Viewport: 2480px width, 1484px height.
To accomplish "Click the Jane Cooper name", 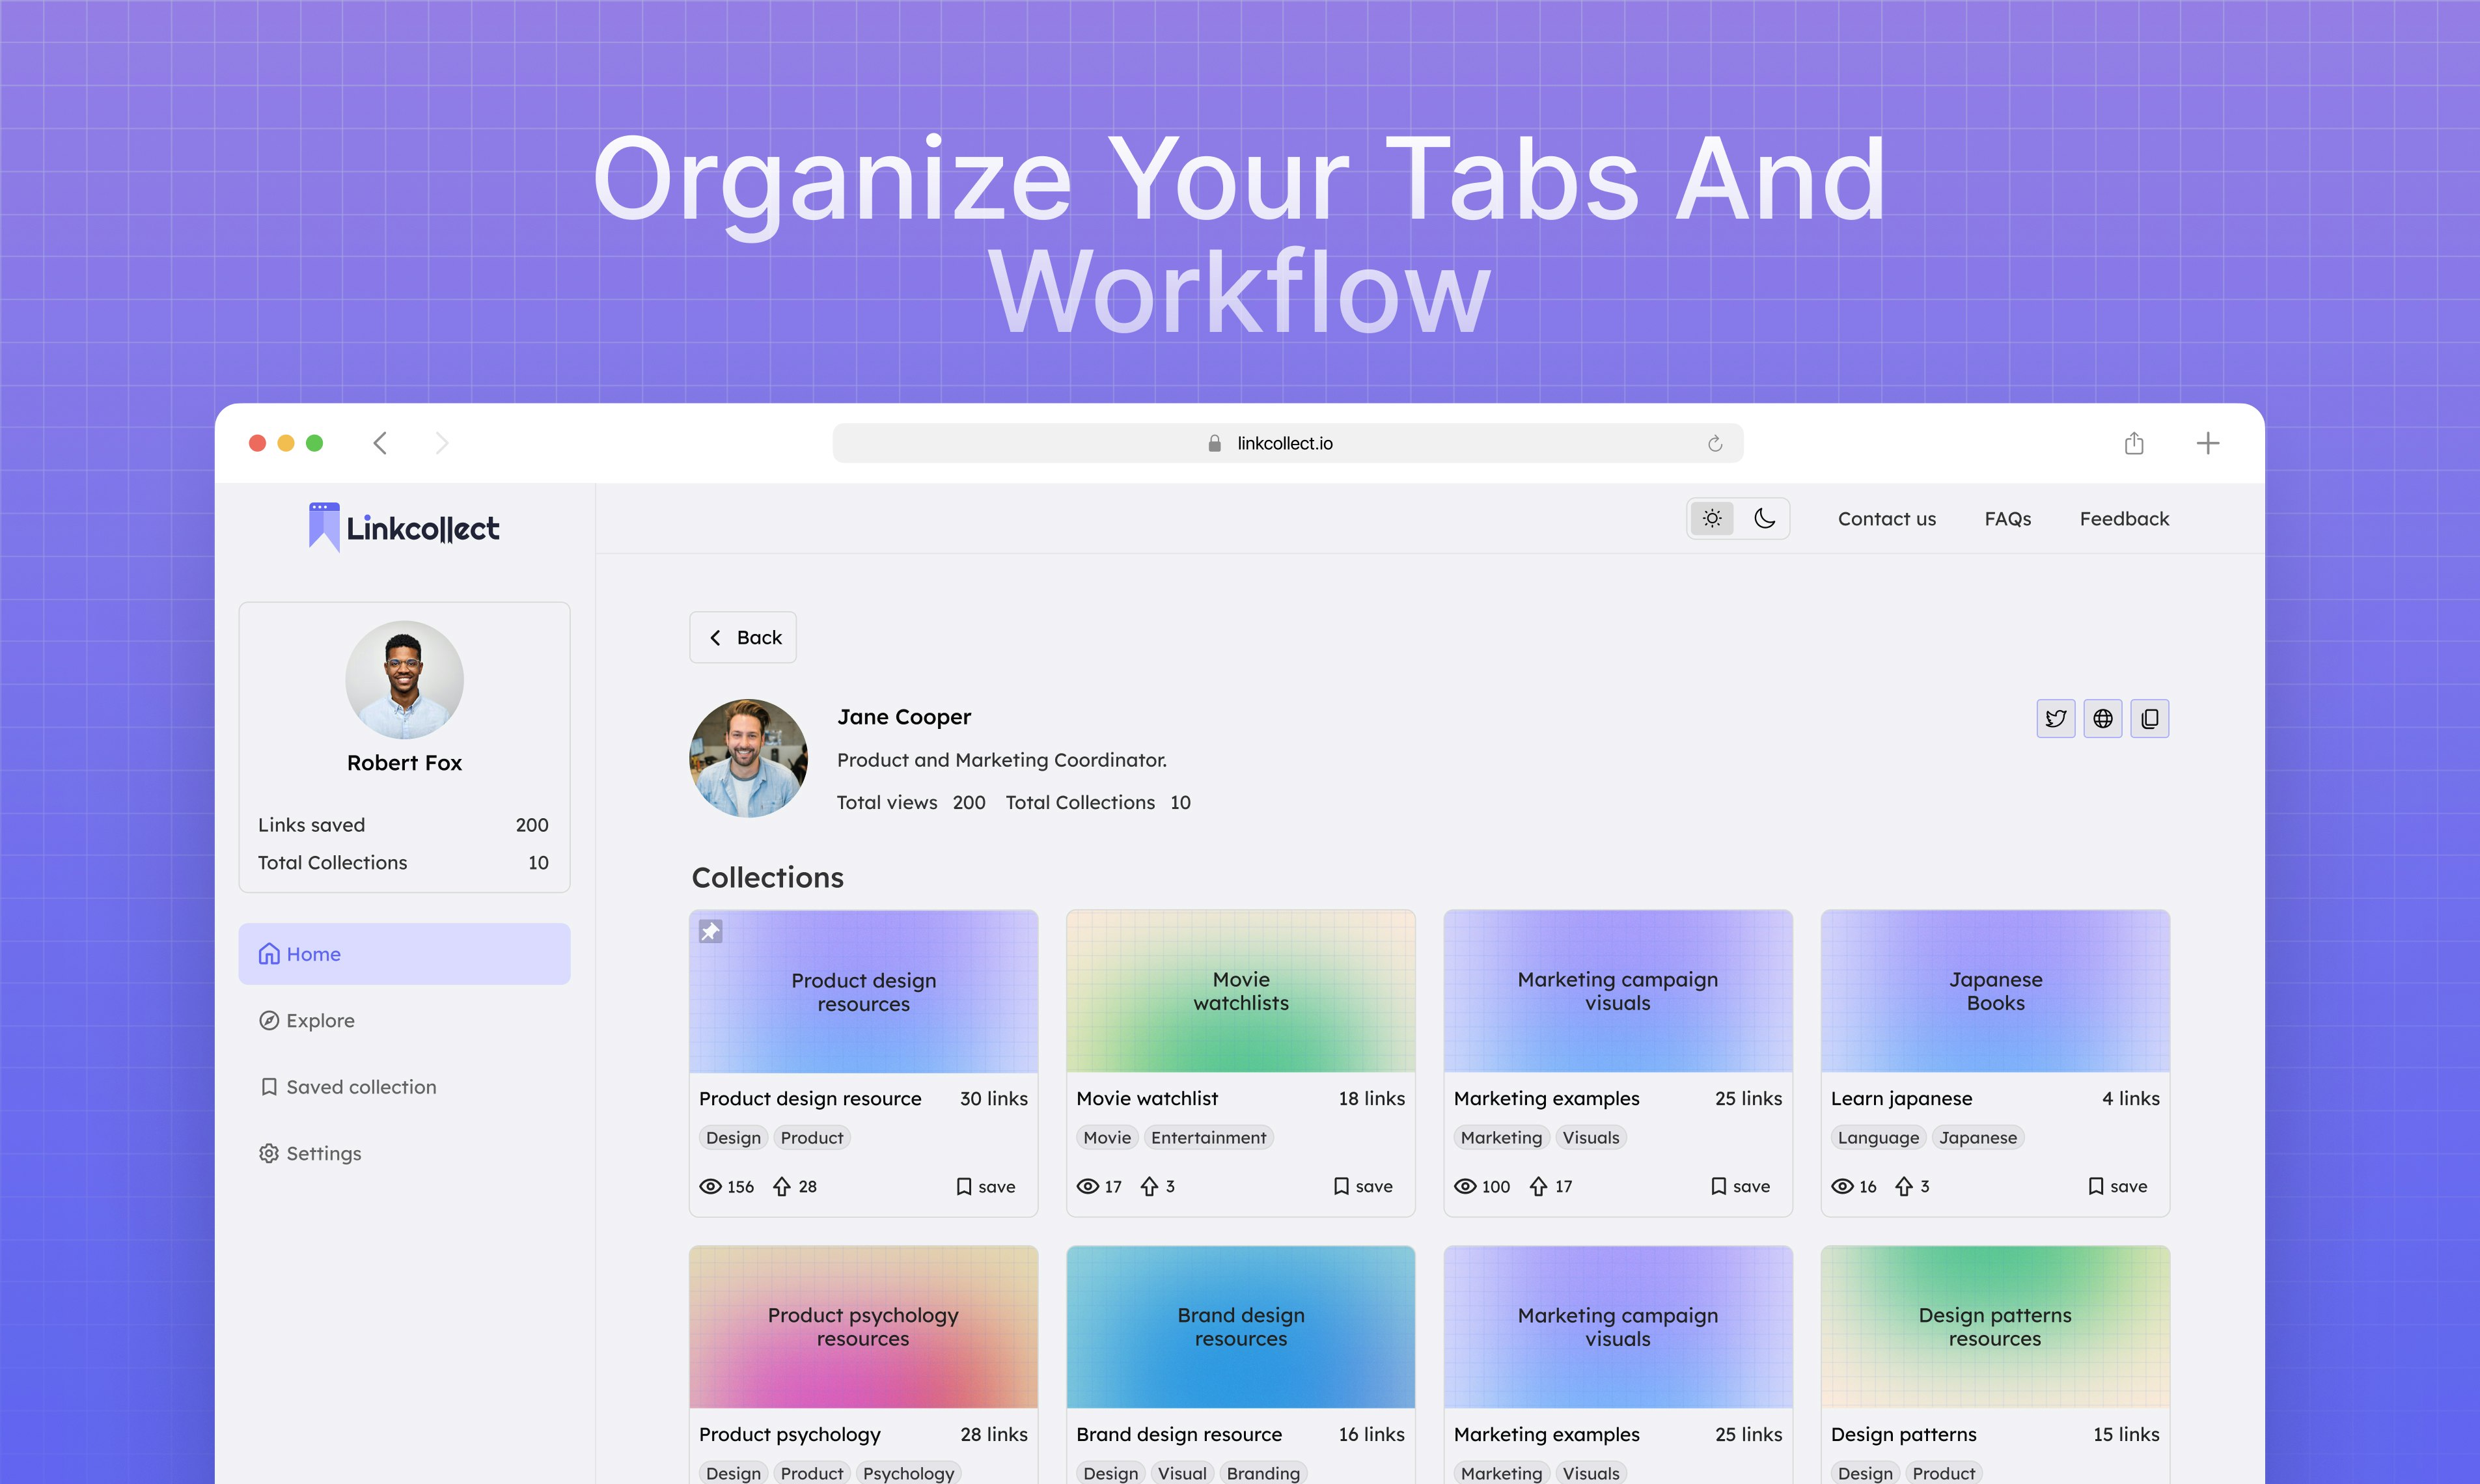I will 904,717.
